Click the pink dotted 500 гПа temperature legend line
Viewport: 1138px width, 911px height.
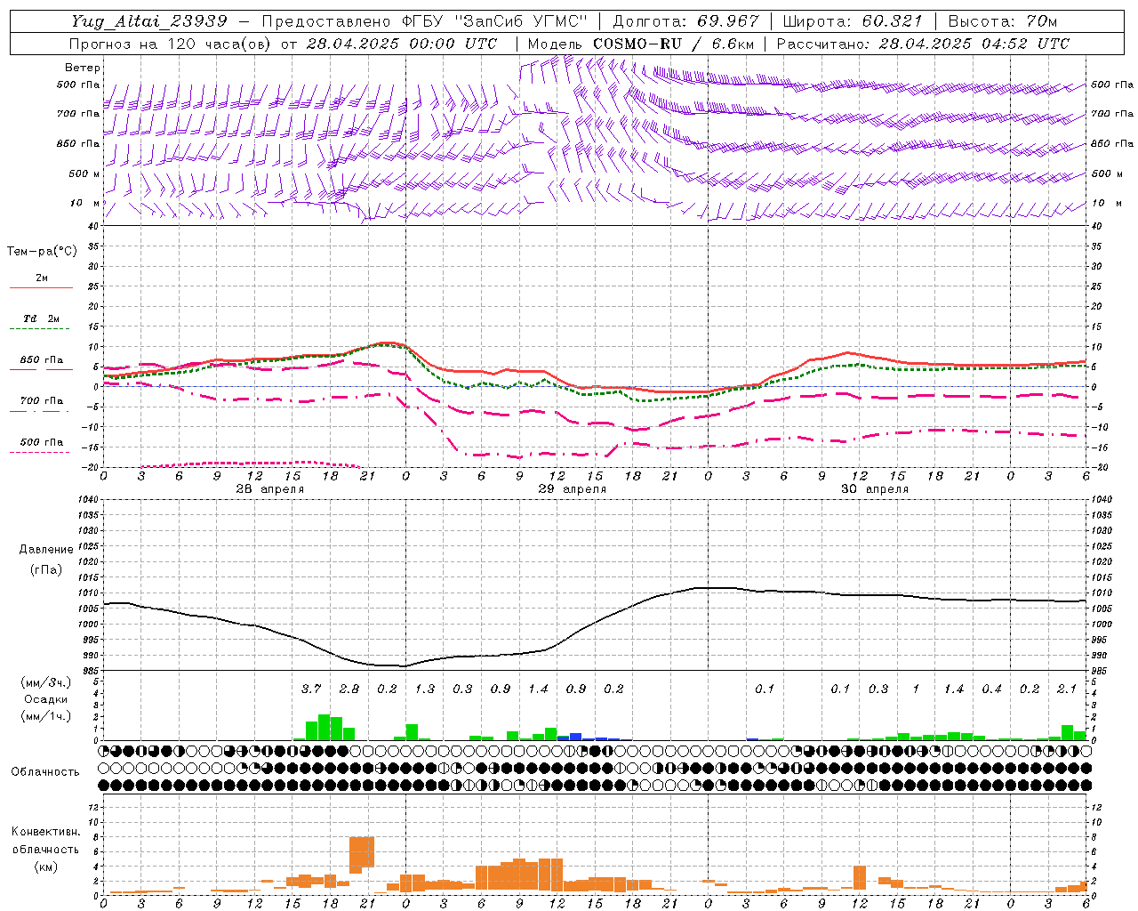[39, 452]
